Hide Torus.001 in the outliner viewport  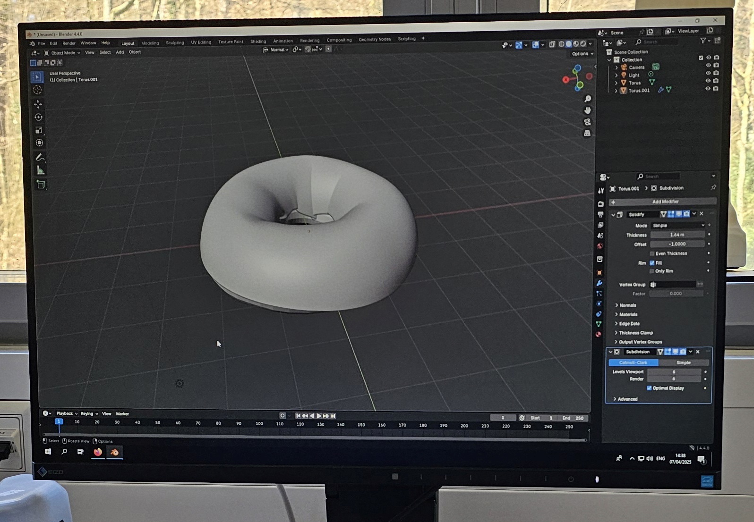click(x=708, y=89)
